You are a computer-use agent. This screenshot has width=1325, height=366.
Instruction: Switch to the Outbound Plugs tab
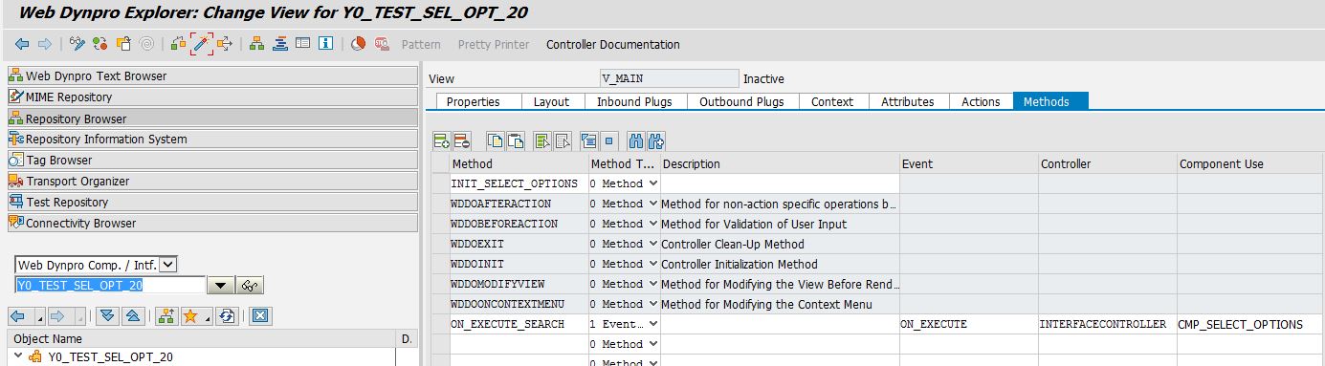(x=741, y=101)
